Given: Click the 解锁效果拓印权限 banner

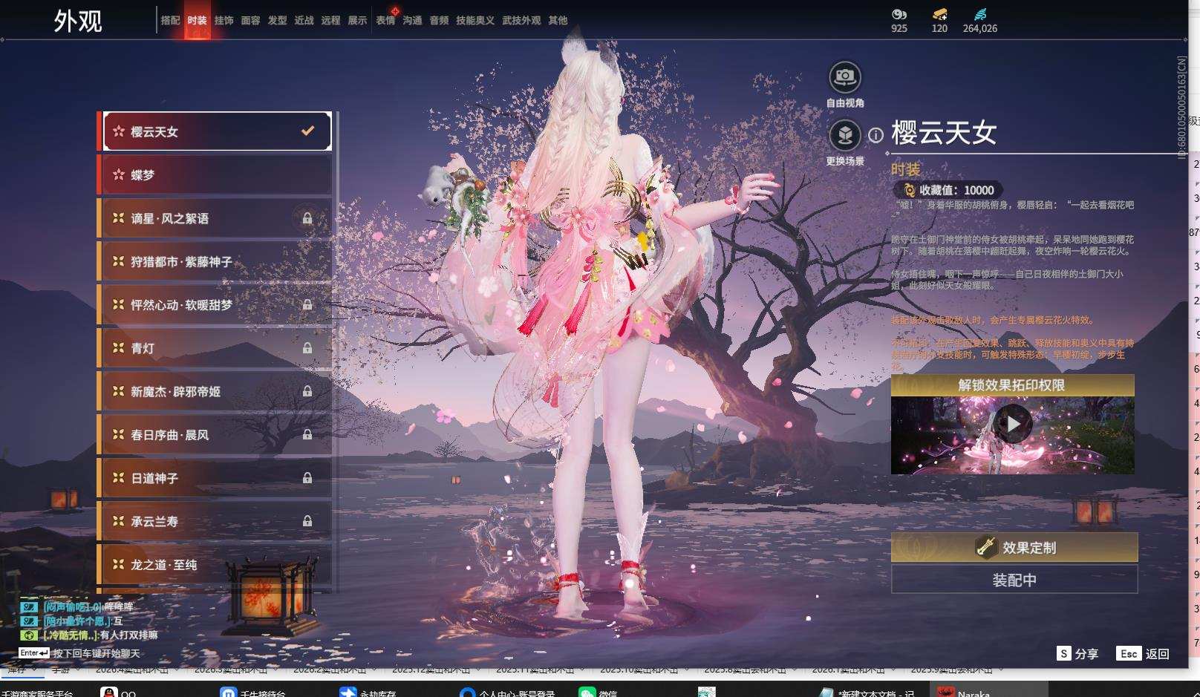Looking at the screenshot, I should coord(1013,385).
